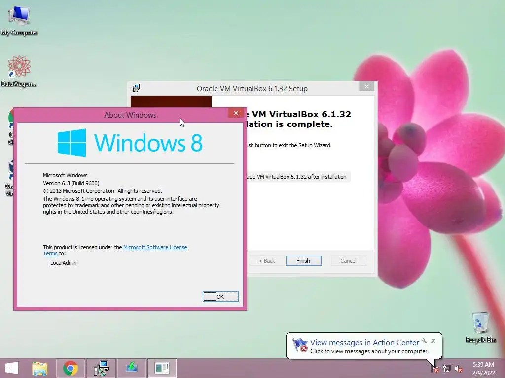Screen dimensions: 505x378
Task: Open View messages in Action Center
Action: pos(364,343)
